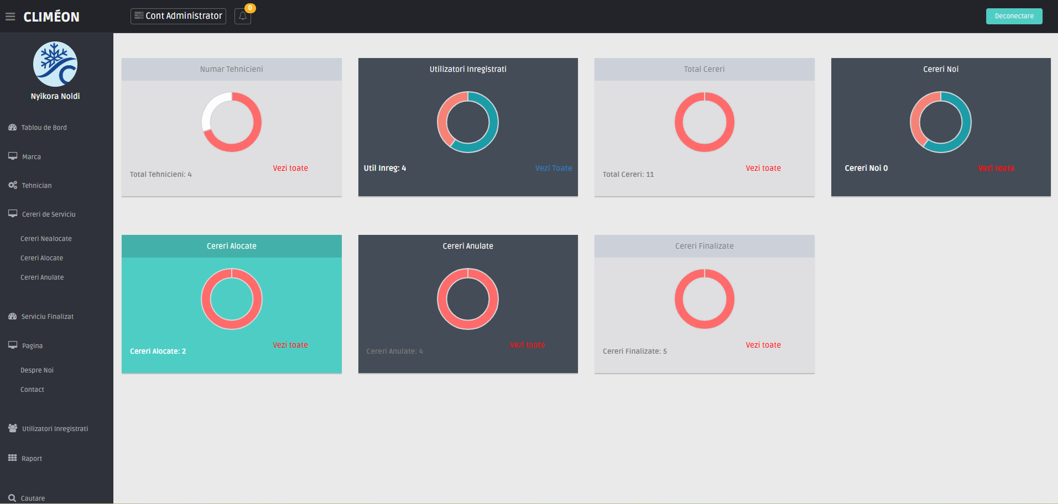This screenshot has height=504, width=1058.
Task: Click the Marca monitor icon
Action: (12, 156)
